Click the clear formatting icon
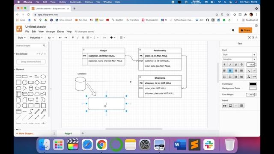This screenshot has height=154, width=274. [249, 77]
